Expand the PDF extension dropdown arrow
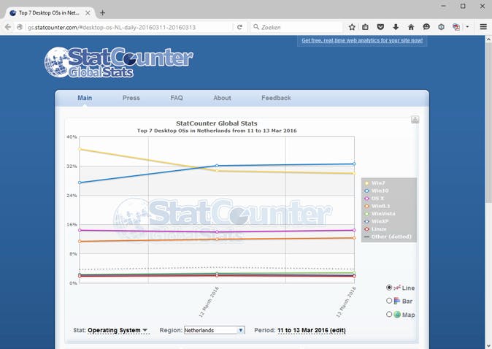492x349 pixels. (x=467, y=27)
